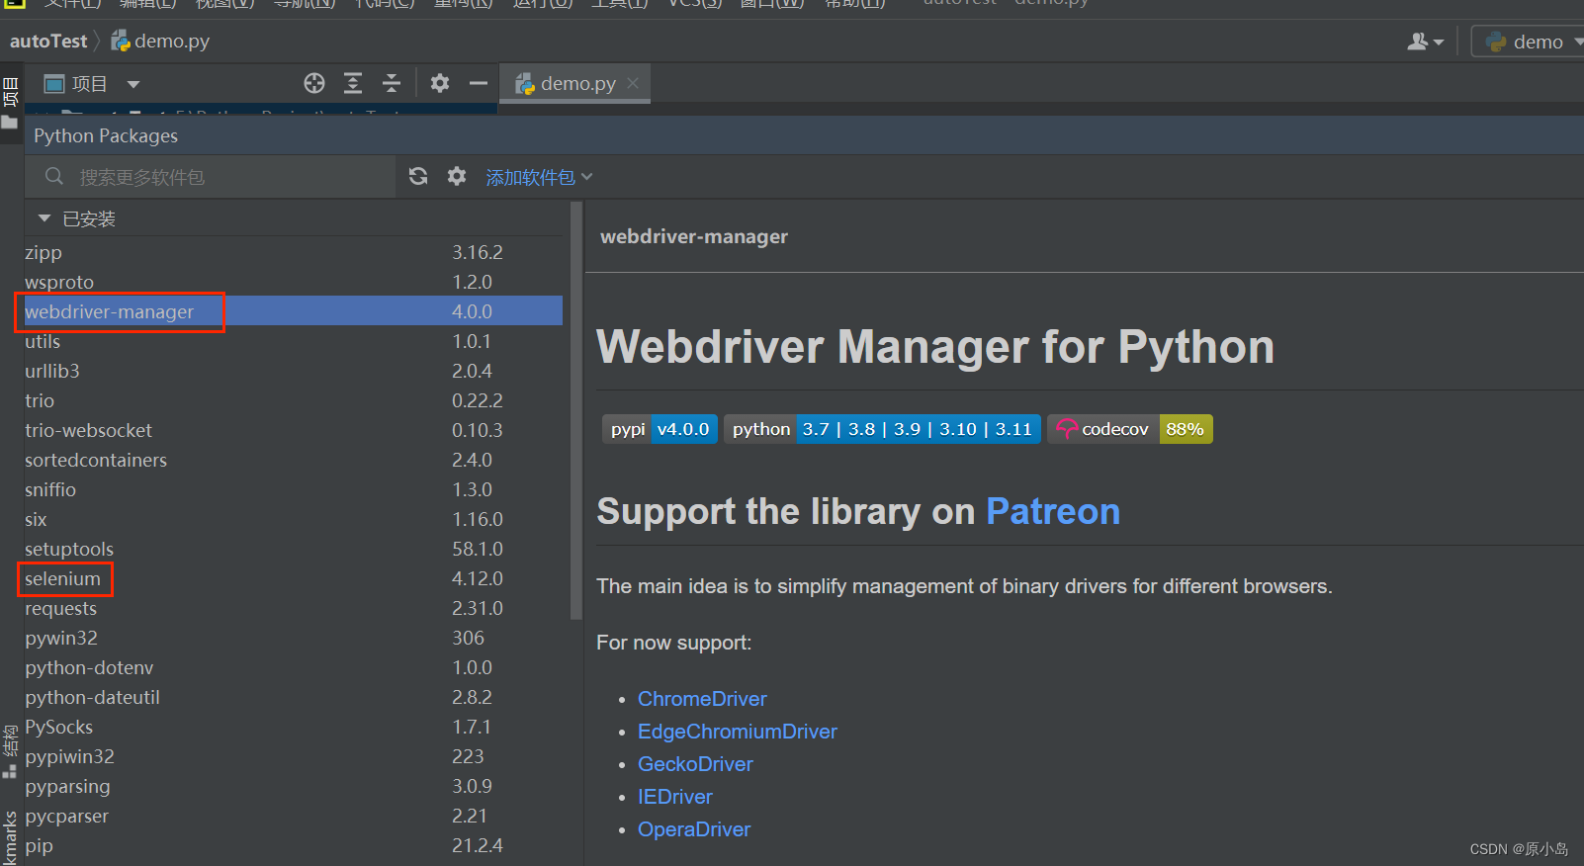Click the codecov 88% badge
The width and height of the screenshot is (1584, 866).
point(1130,429)
